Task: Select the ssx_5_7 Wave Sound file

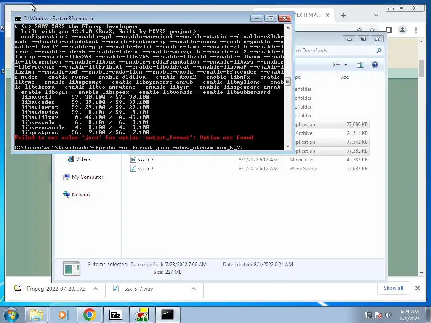Action: (x=249, y=168)
